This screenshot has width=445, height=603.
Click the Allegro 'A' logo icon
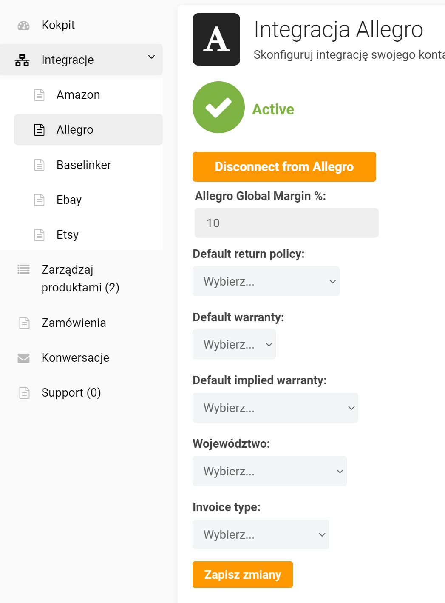click(216, 40)
